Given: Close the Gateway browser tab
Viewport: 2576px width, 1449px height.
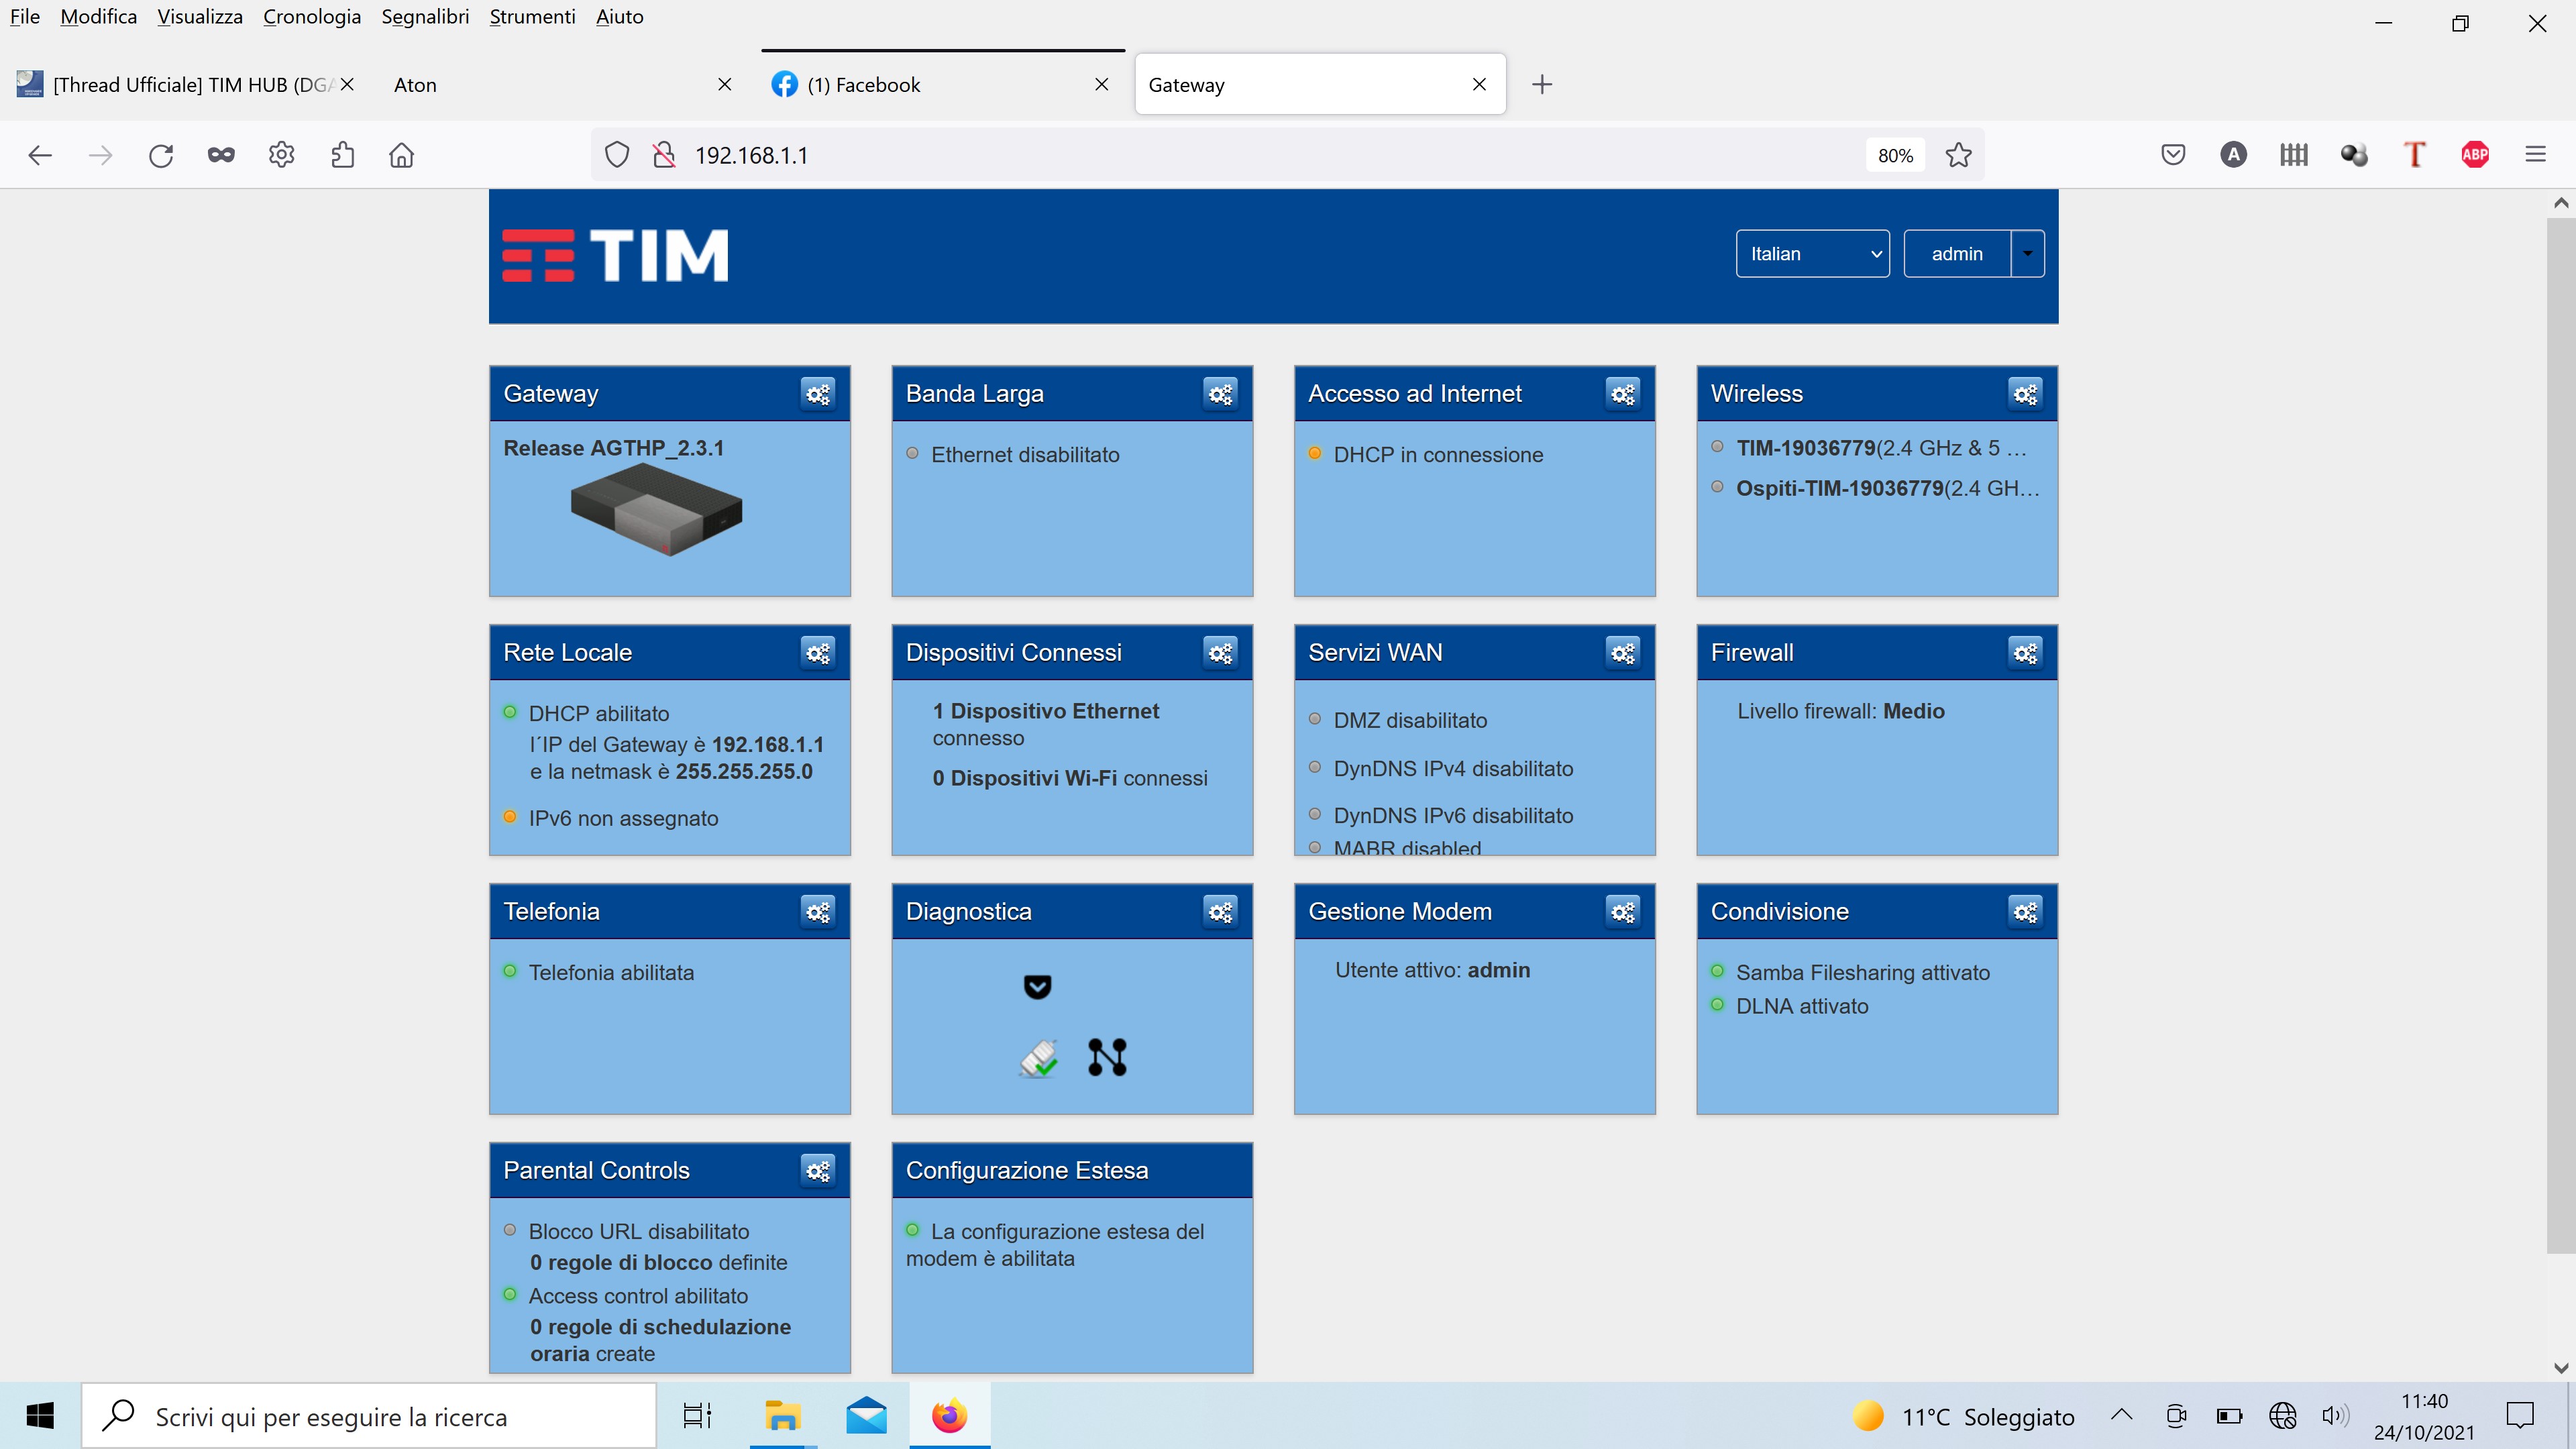Looking at the screenshot, I should point(1479,85).
